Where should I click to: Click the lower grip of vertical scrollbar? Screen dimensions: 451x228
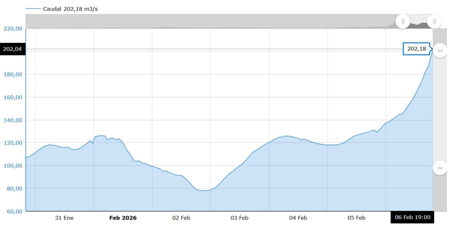(440, 168)
